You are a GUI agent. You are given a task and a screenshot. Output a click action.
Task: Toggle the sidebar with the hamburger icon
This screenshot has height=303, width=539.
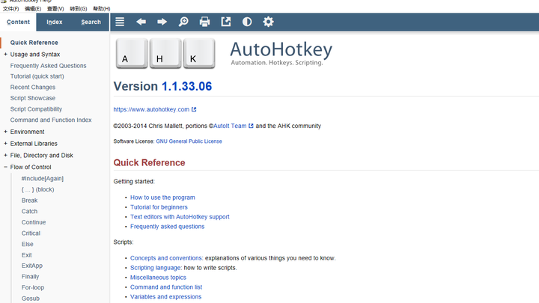[x=120, y=22]
